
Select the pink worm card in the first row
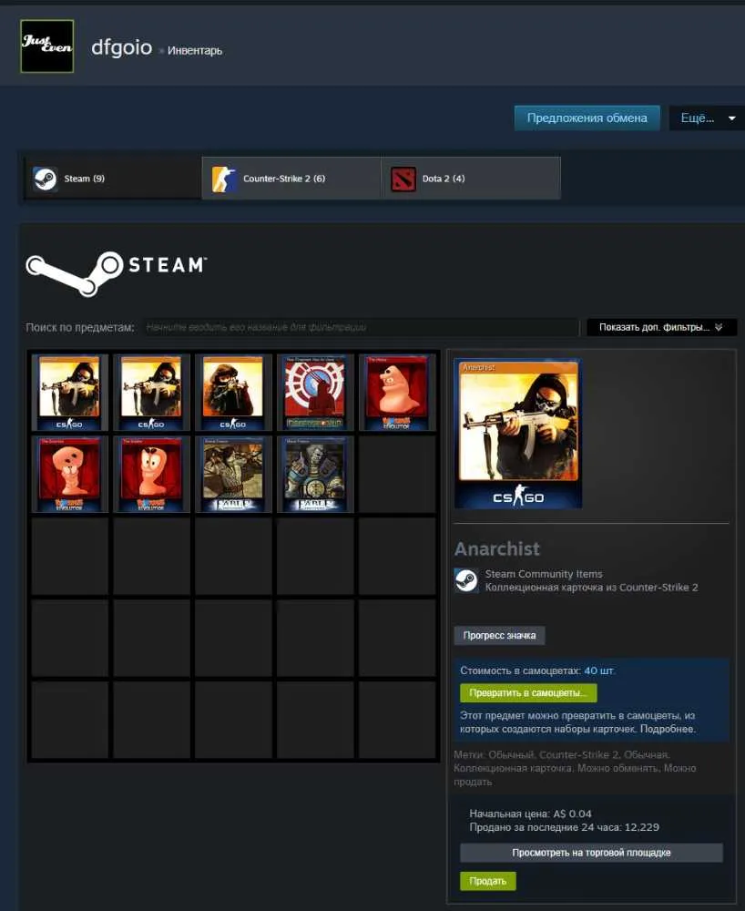point(396,393)
